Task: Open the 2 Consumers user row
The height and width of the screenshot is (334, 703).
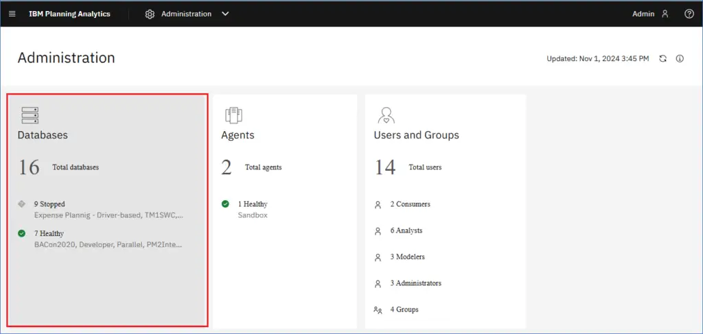Action: 410,204
